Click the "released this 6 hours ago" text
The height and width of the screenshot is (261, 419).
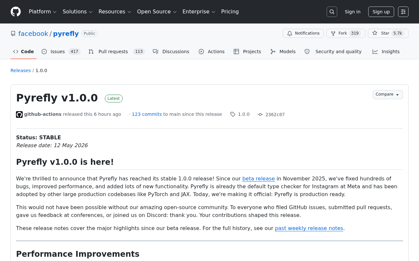point(92,114)
